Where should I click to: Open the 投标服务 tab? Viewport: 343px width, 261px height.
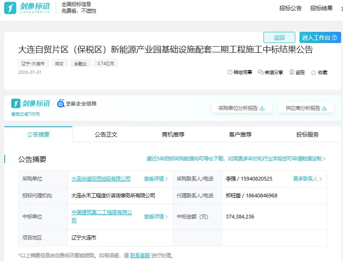[307, 134]
